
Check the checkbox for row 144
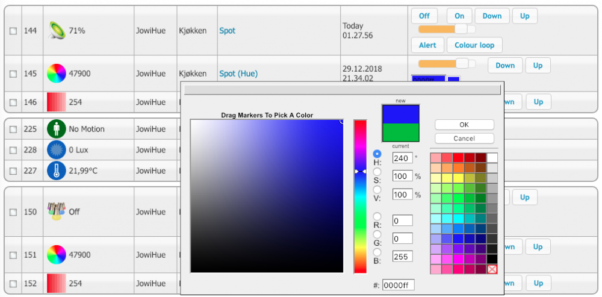(x=13, y=31)
